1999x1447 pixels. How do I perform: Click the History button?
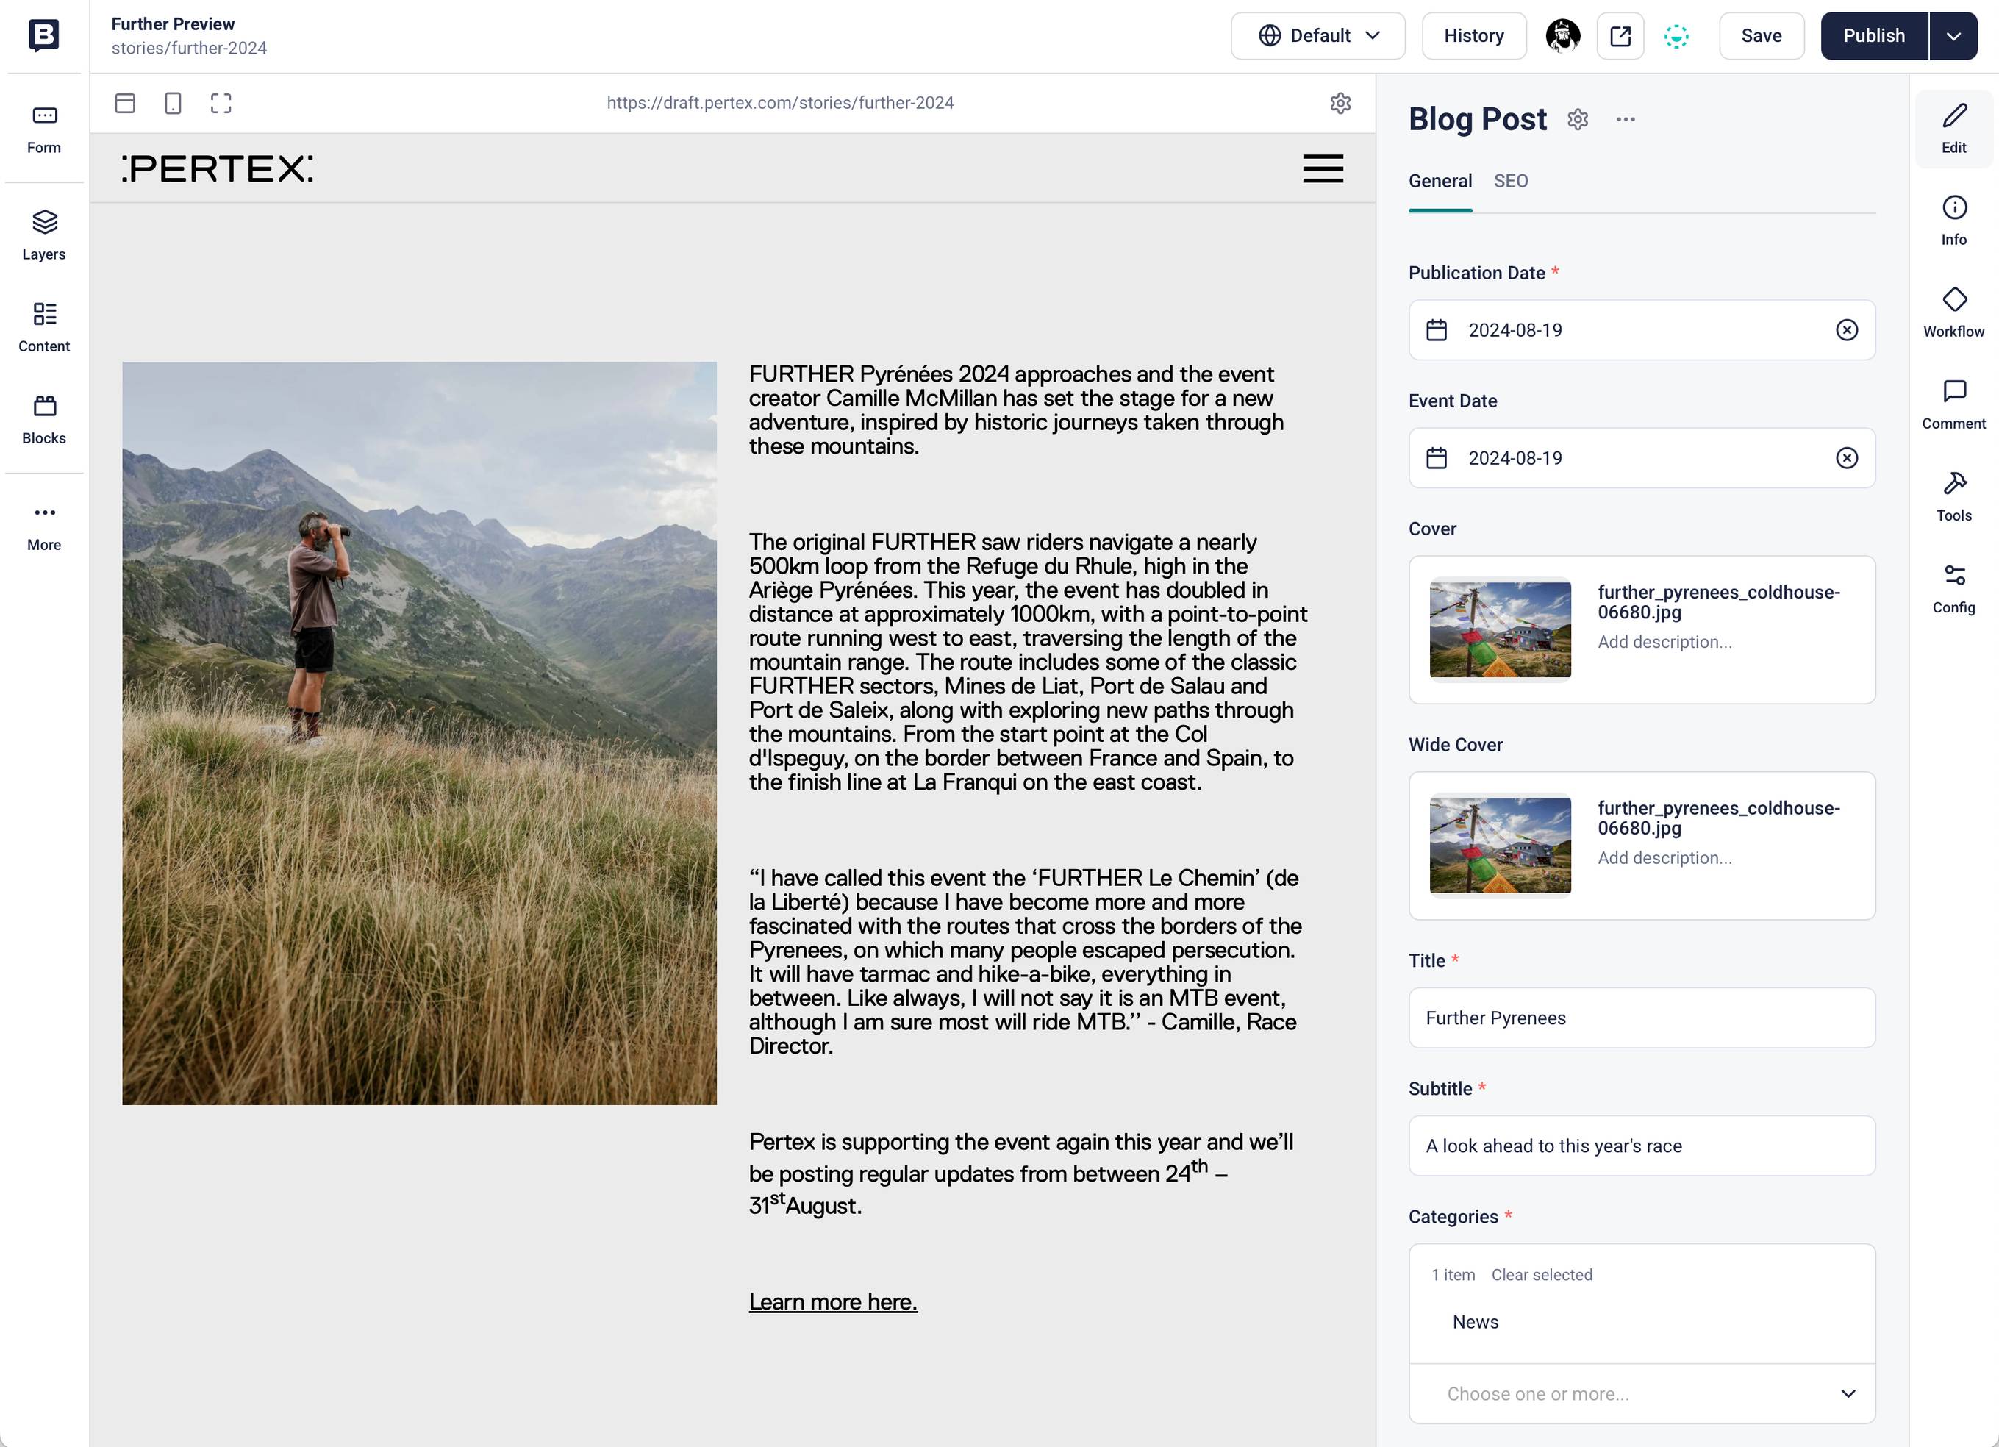point(1473,35)
